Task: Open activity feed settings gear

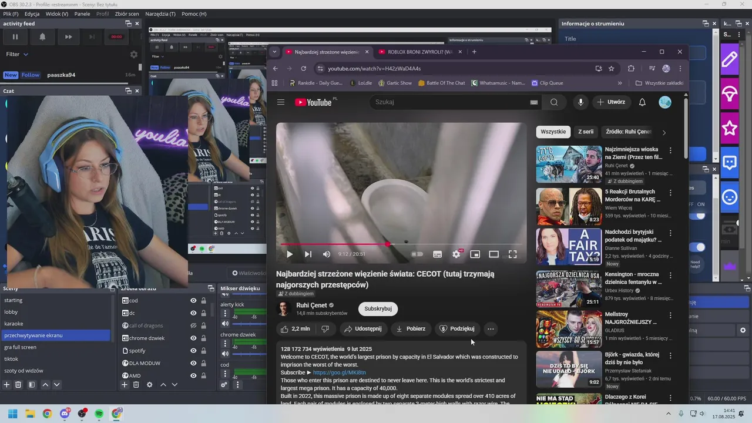Action: 133,54
